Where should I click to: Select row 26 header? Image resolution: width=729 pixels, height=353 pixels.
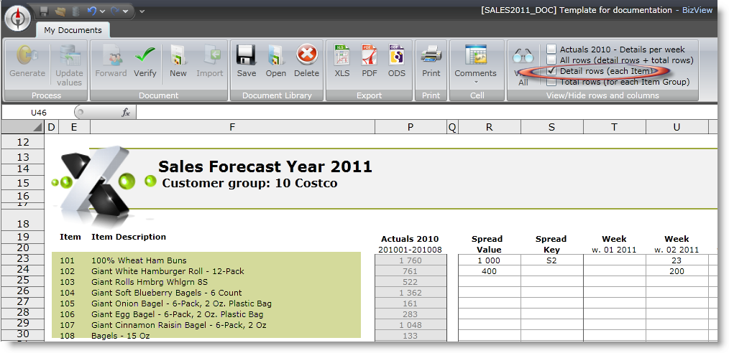point(22,291)
